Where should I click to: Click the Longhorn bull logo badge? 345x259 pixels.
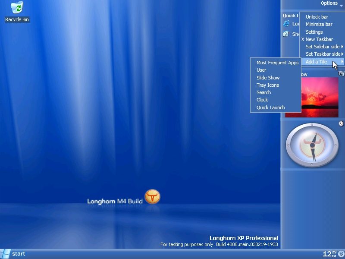tap(152, 196)
